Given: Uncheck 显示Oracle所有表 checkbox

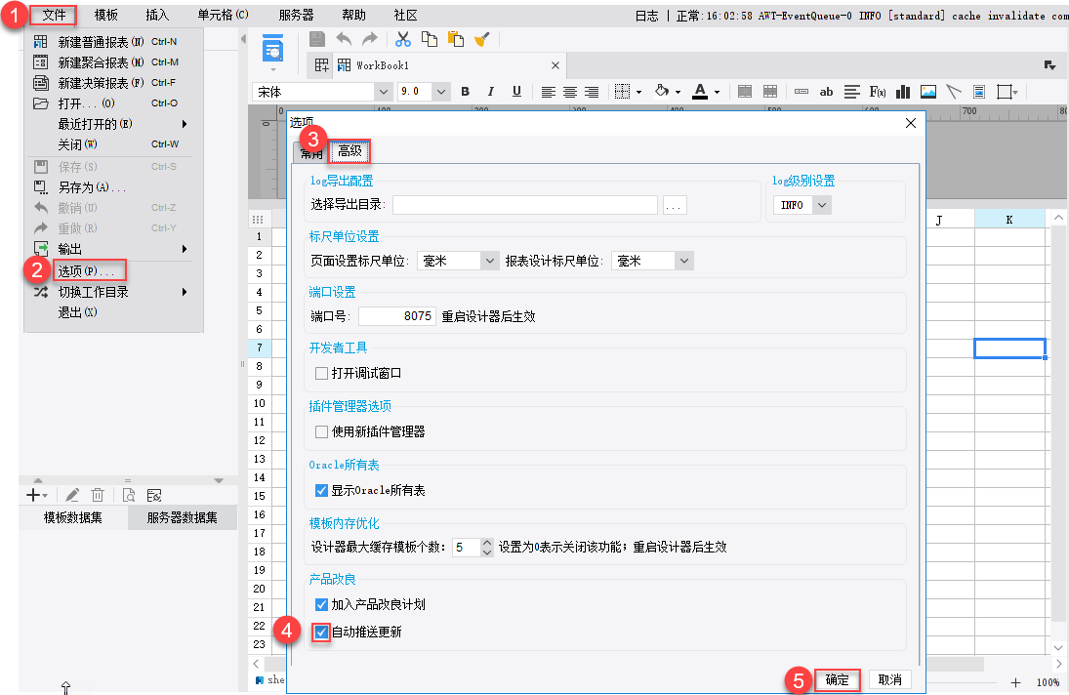Looking at the screenshot, I should pos(322,491).
